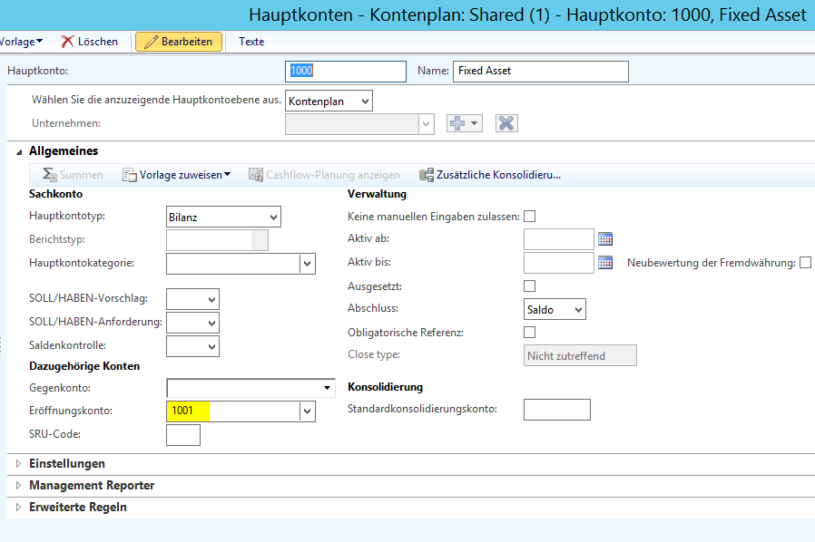Viewport: 815px width, 542px height.
Task: Tick Neubewertung der Fremdwährung checkbox
Action: (x=805, y=263)
